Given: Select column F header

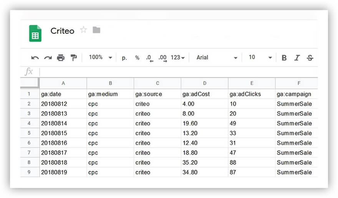Looking at the screenshot, I should coord(297,83).
